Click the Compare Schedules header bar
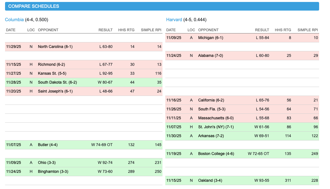 pos(162,6)
